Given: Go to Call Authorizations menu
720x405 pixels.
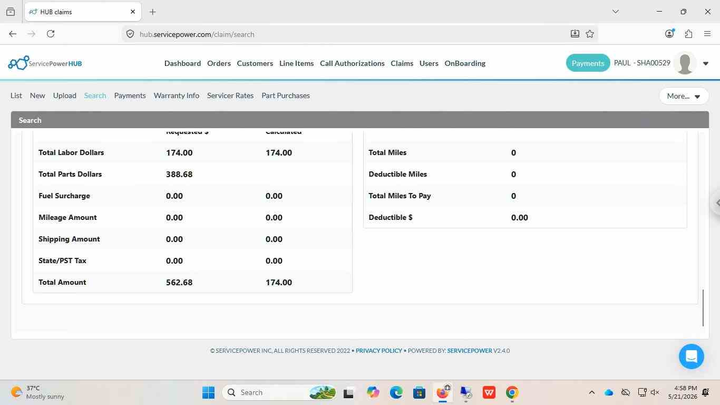Looking at the screenshot, I should 352,63.
